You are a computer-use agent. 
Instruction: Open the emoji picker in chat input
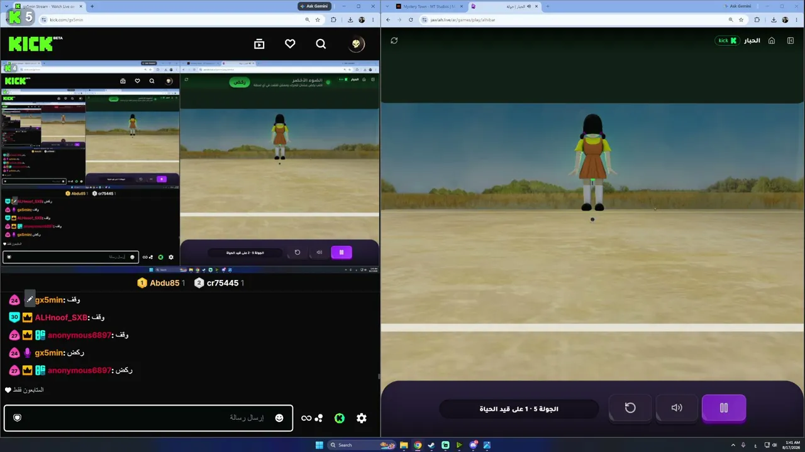click(279, 418)
